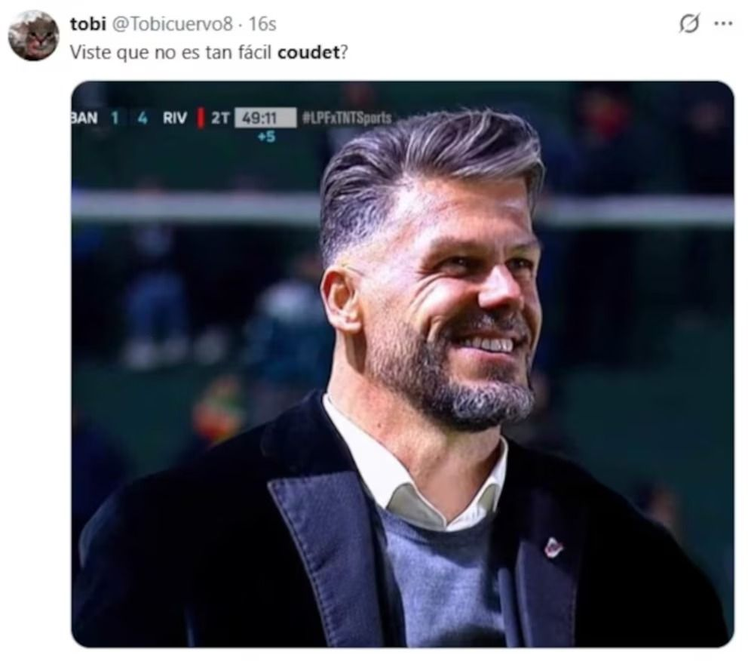
Task: Click the red divider bar on scoreboard
Action: pyautogui.click(x=201, y=118)
